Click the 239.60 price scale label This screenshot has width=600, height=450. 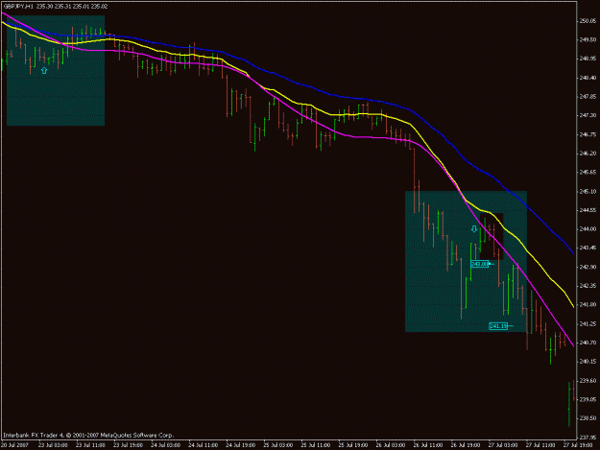pyautogui.click(x=588, y=381)
